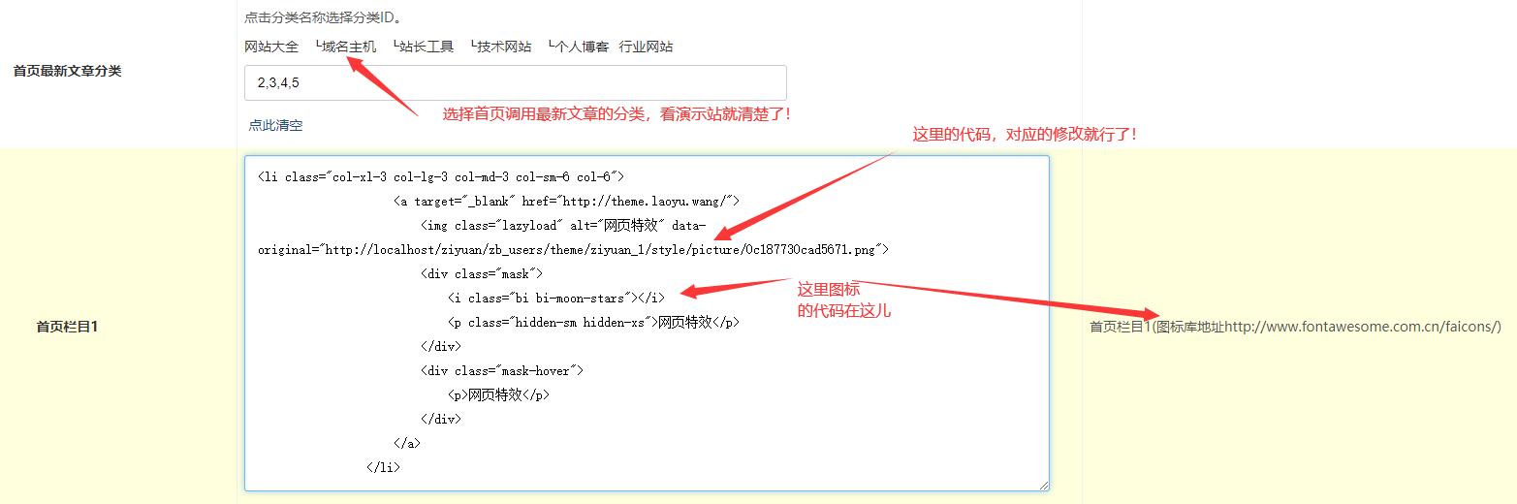Grab the textarea resize handle corner

click(1044, 486)
